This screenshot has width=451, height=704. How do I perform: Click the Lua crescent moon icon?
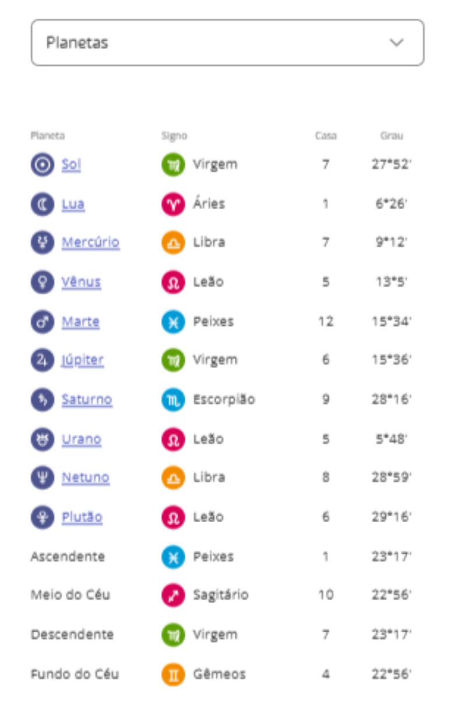click(42, 204)
